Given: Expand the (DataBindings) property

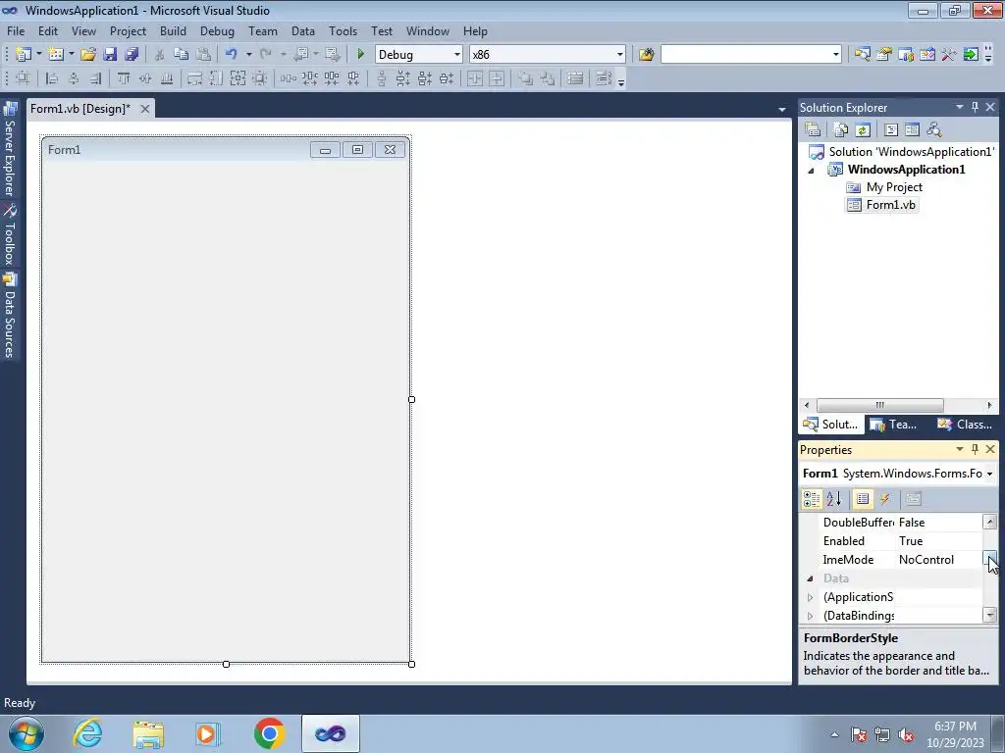Looking at the screenshot, I should (810, 616).
